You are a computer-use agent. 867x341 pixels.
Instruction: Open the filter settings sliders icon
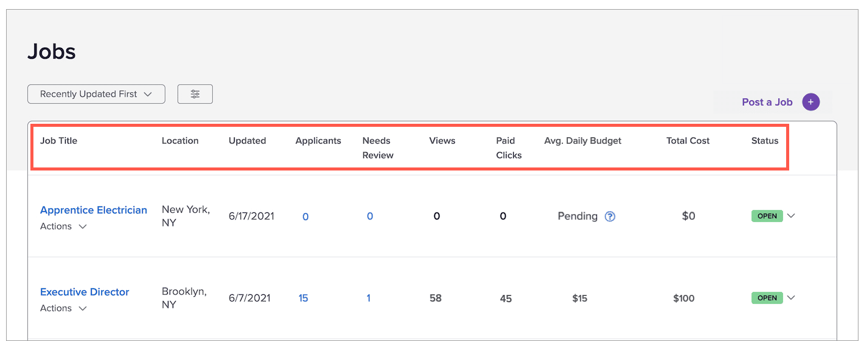(195, 94)
